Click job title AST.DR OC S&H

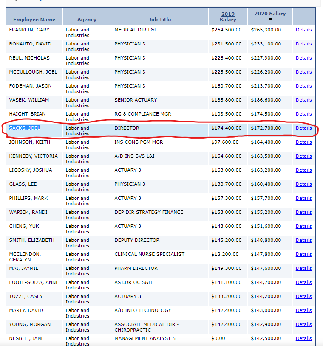(x=133, y=282)
